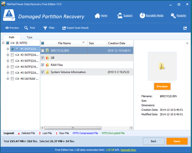Click the $RECYCLE.BIN folder icon
This screenshot has width=192, height=153.
tap(47, 50)
